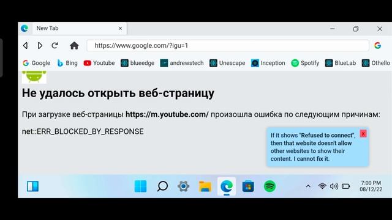Open the Inception bookmark
Image resolution: width=392 pixels, height=220 pixels.
pyautogui.click(x=268, y=63)
